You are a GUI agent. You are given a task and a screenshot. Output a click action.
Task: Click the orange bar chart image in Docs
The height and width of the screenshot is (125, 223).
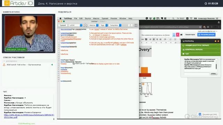tap(145, 72)
